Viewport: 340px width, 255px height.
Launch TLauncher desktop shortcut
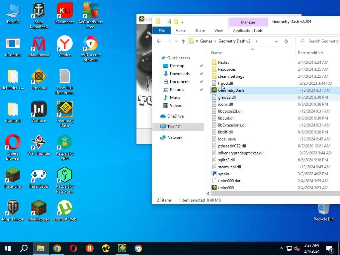[x=13, y=178]
